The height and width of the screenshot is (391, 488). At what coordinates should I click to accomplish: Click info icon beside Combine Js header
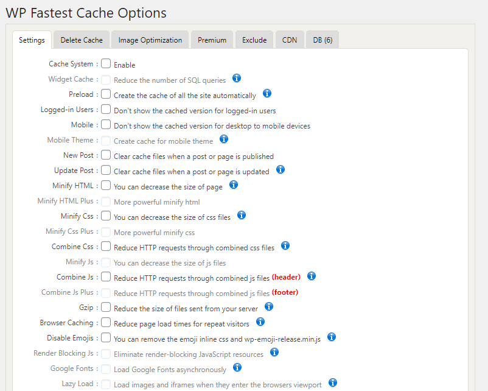[311, 277]
